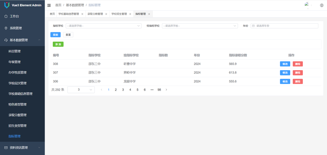Expand the 资料资讯管理 menu chevron
Viewport: 327px width, 155px height.
coord(39,148)
